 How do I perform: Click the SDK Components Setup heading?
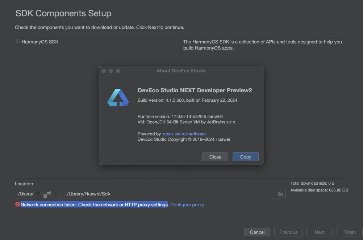(x=63, y=13)
